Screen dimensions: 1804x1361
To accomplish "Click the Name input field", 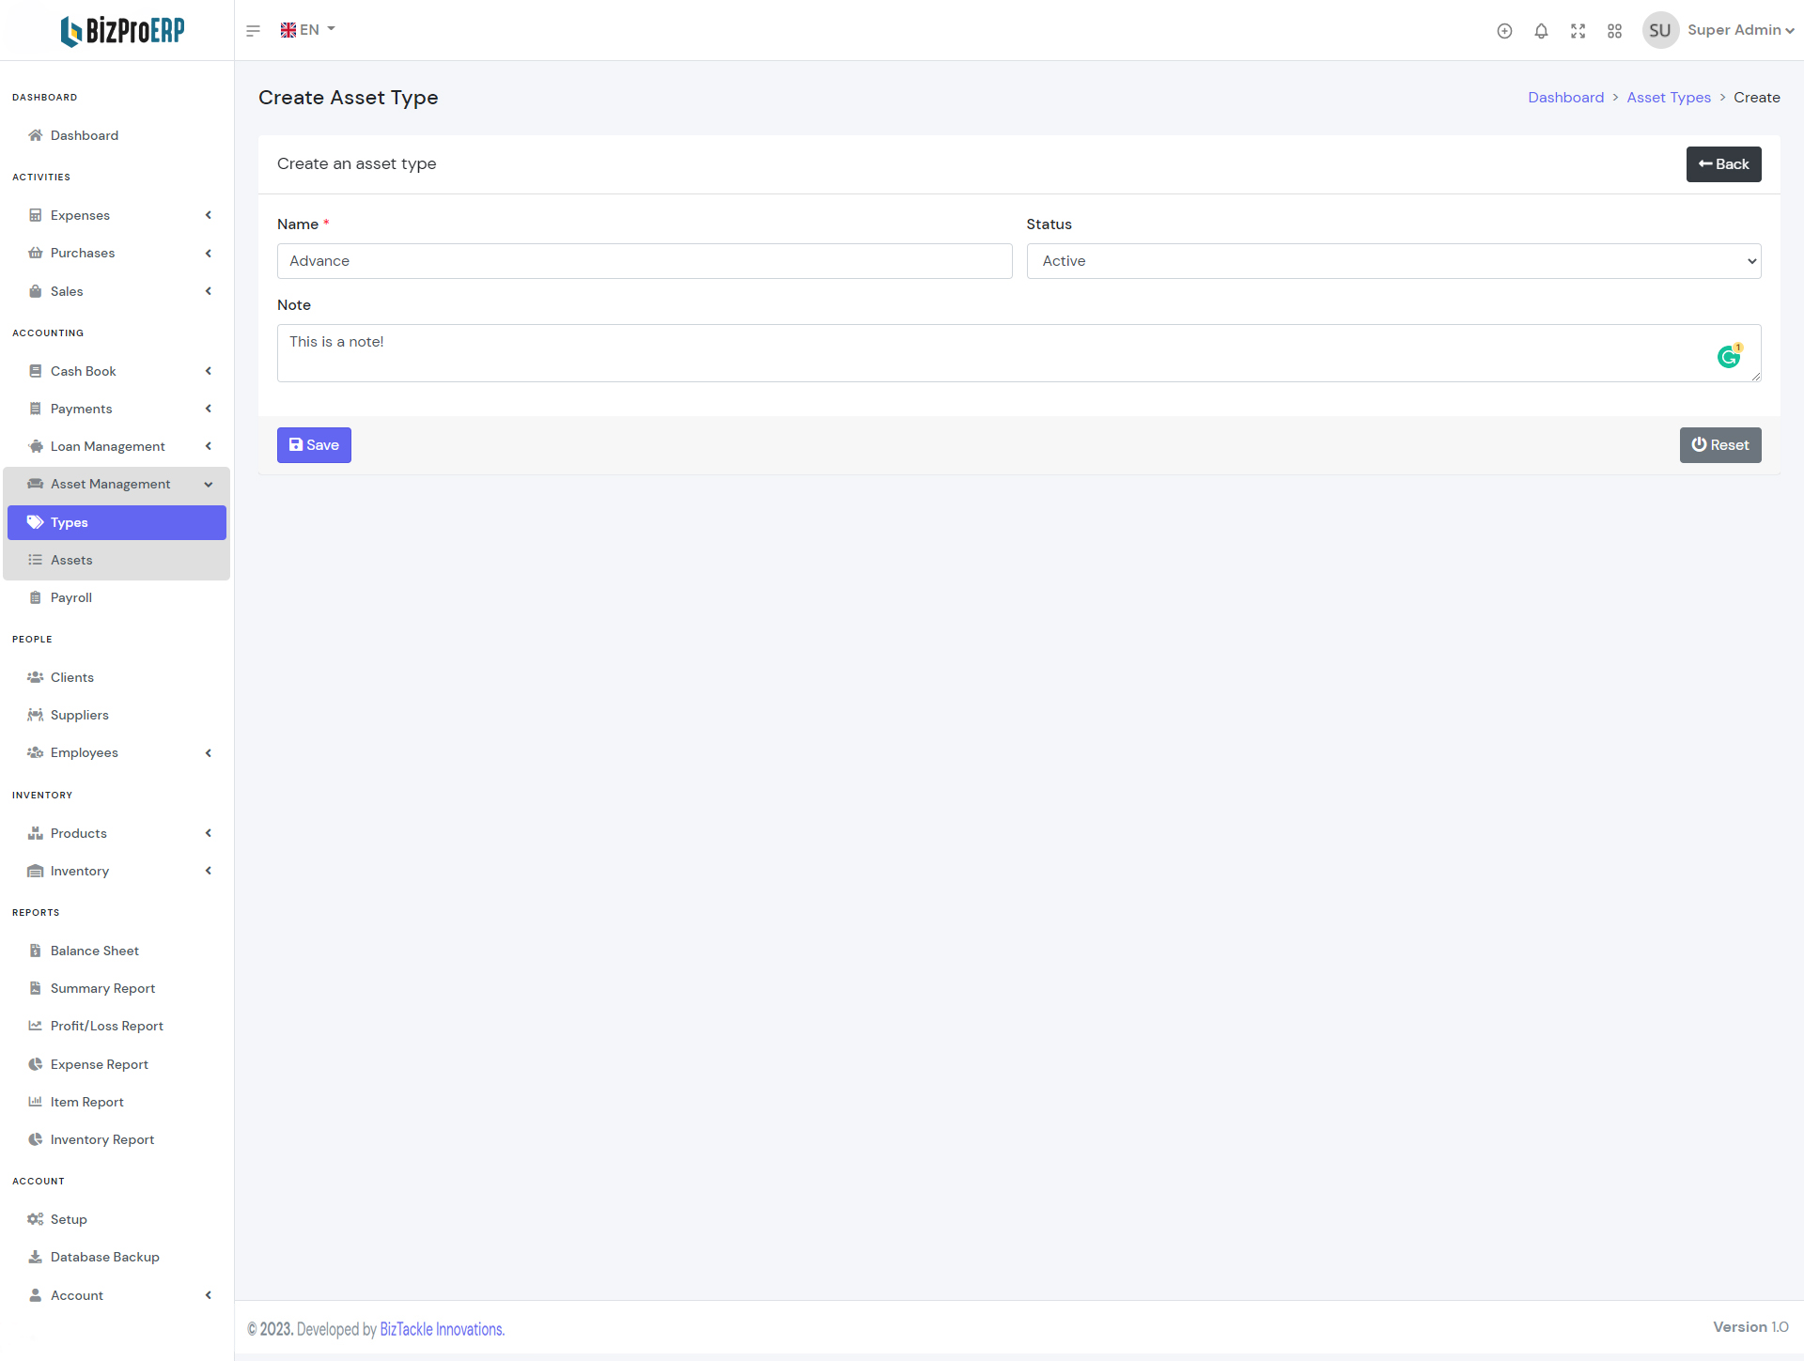I will click(644, 261).
